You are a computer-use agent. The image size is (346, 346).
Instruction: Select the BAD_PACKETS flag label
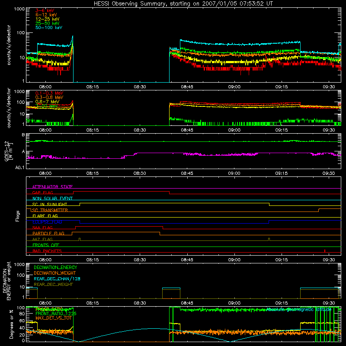click(x=47, y=251)
